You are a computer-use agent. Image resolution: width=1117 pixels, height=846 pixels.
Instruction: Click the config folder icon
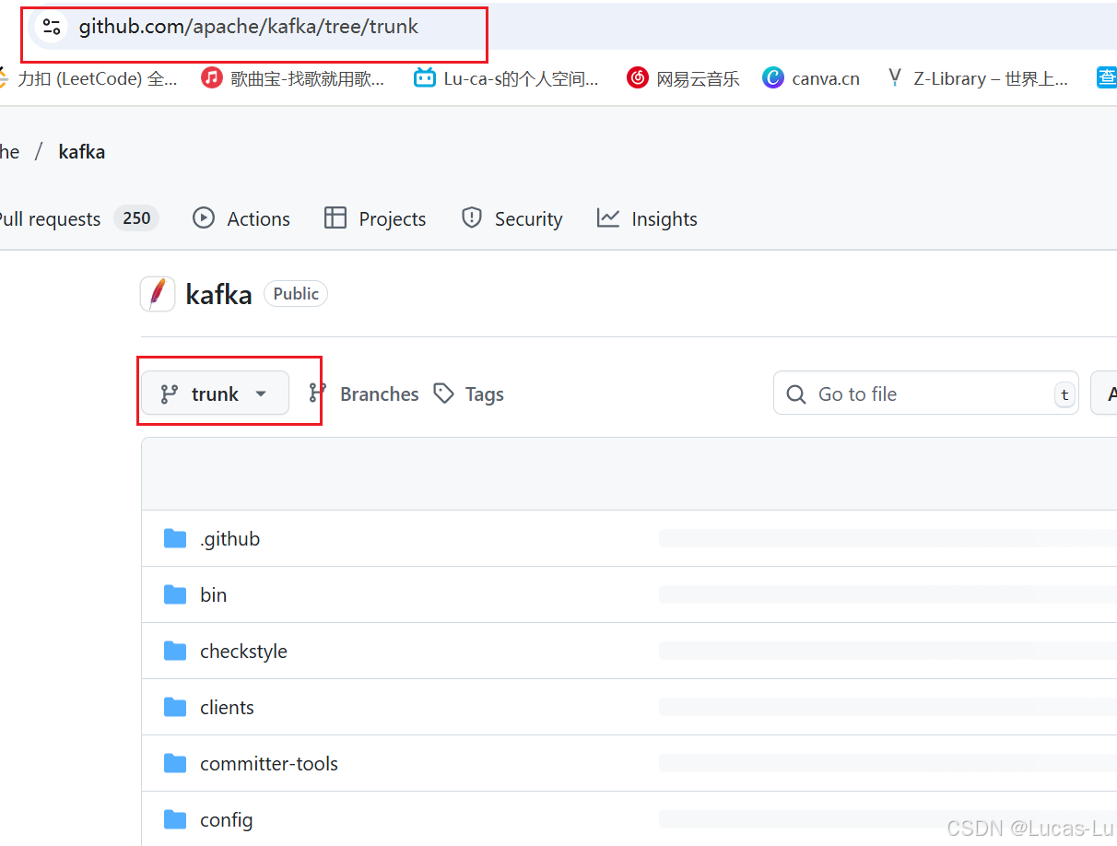tap(175, 819)
